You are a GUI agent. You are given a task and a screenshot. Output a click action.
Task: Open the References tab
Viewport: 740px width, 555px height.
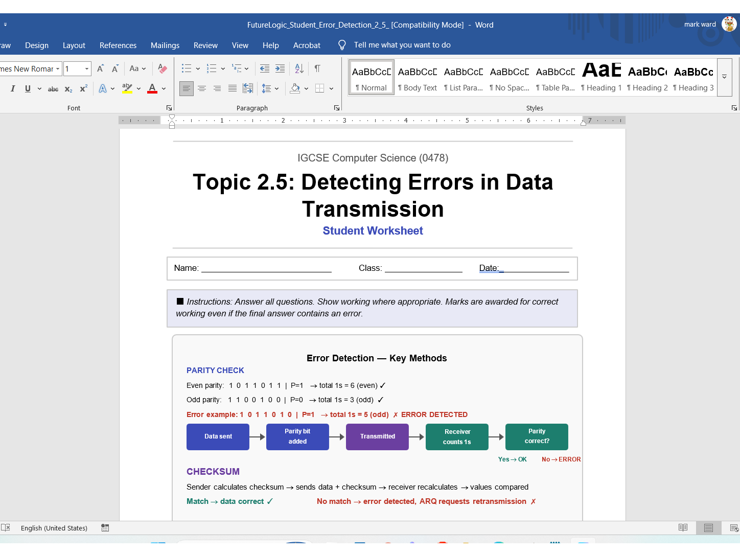click(x=118, y=45)
